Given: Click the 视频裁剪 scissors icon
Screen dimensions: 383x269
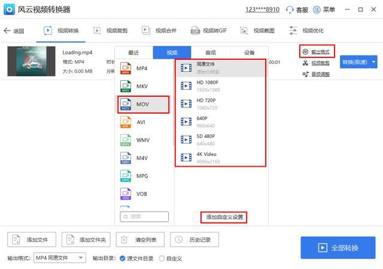Looking at the screenshot, I should (x=305, y=63).
